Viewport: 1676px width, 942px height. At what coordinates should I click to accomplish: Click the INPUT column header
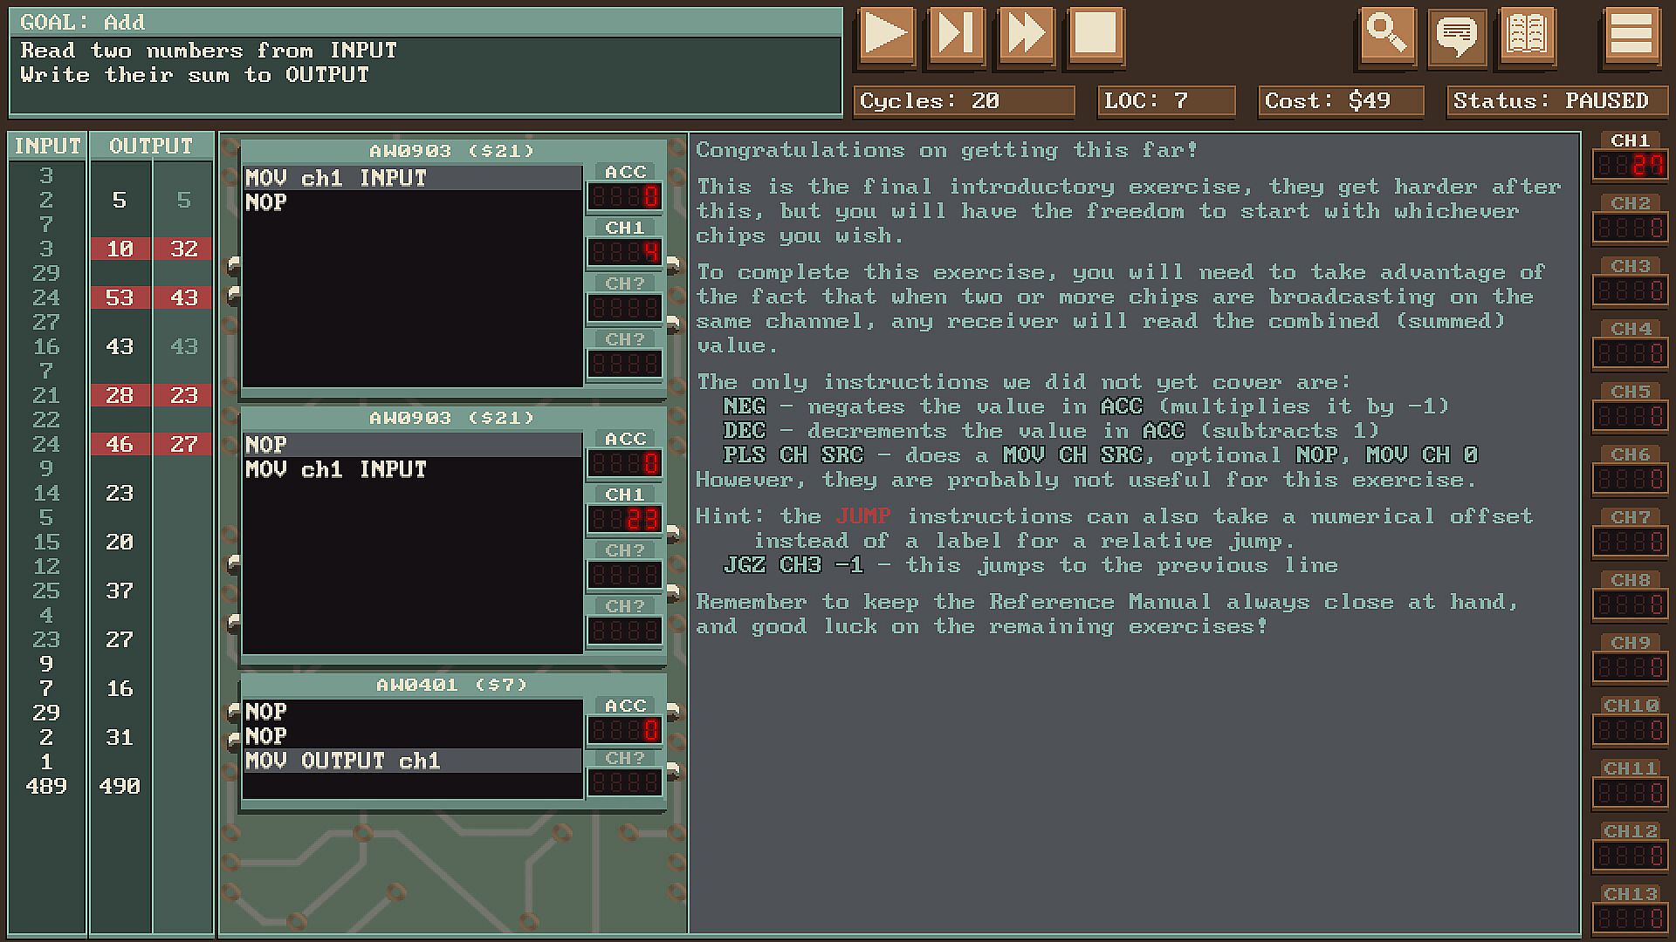47,146
